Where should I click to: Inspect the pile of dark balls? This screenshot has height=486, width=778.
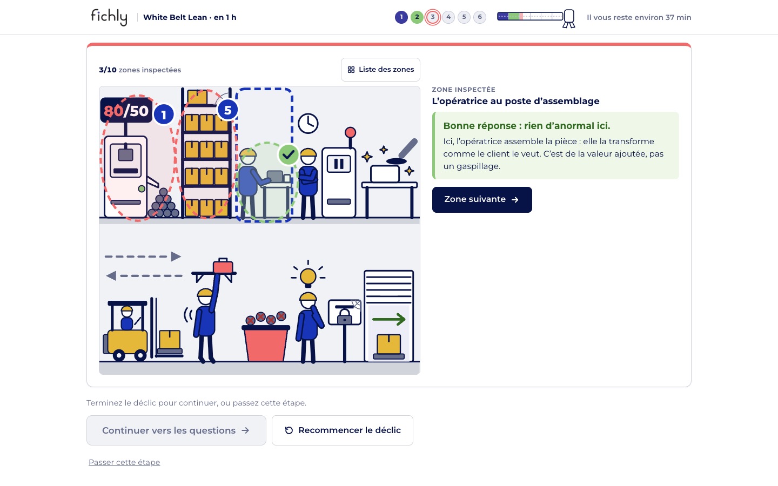click(164, 204)
